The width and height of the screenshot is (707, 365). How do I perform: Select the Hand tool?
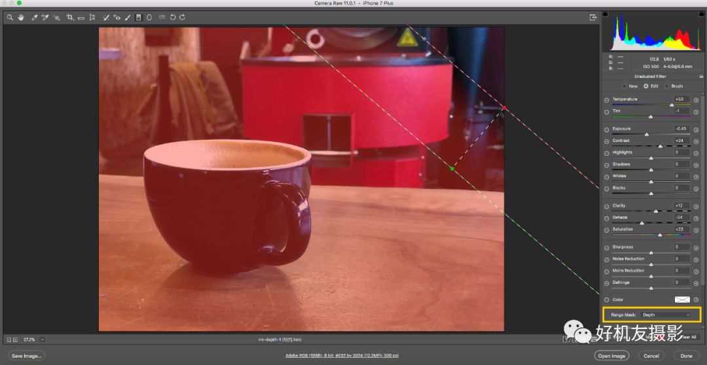coord(21,18)
